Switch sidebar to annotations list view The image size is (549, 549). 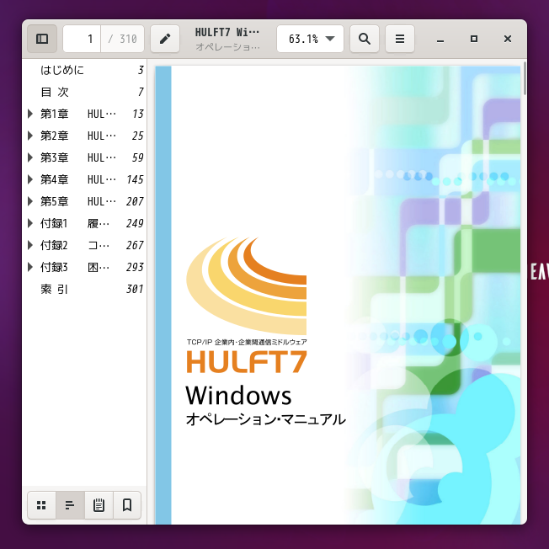[99, 505]
